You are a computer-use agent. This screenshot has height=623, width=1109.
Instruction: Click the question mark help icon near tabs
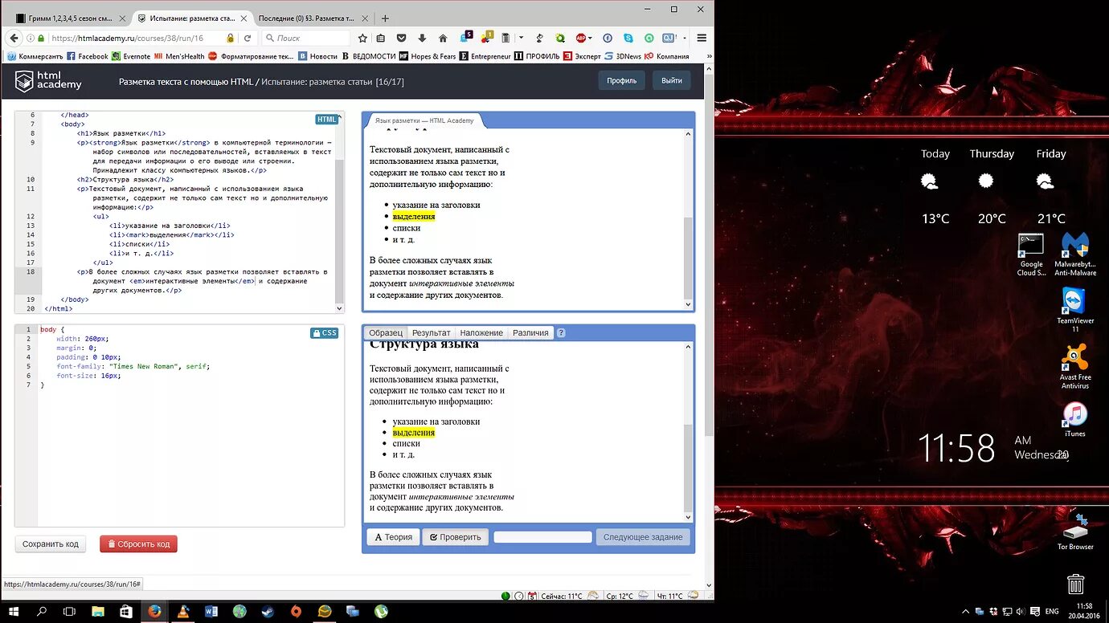tap(561, 332)
